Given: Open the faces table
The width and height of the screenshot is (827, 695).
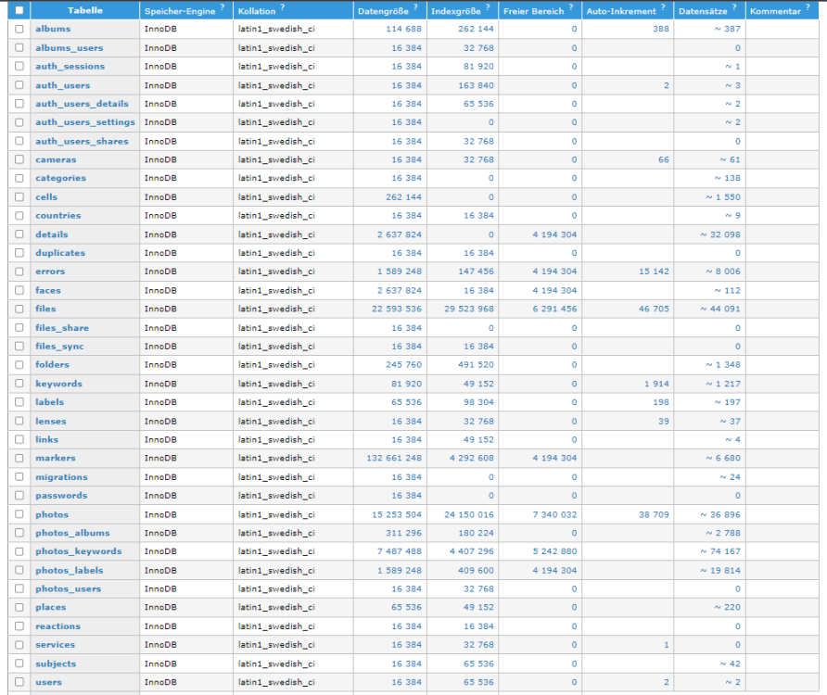Looking at the screenshot, I should tap(48, 291).
